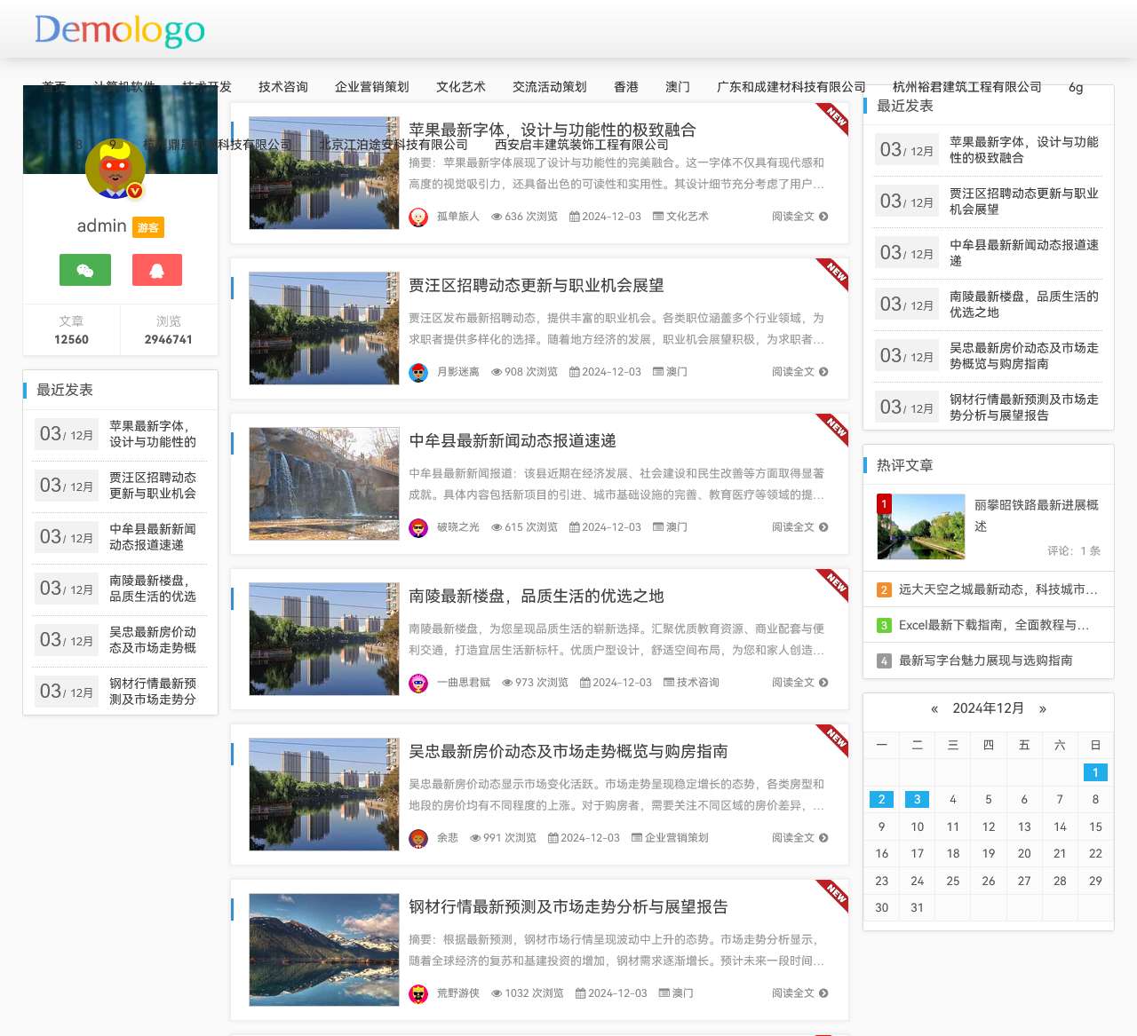The width and height of the screenshot is (1137, 1036).
Task: Open the 企业营销策划 navigation item
Action: [371, 87]
